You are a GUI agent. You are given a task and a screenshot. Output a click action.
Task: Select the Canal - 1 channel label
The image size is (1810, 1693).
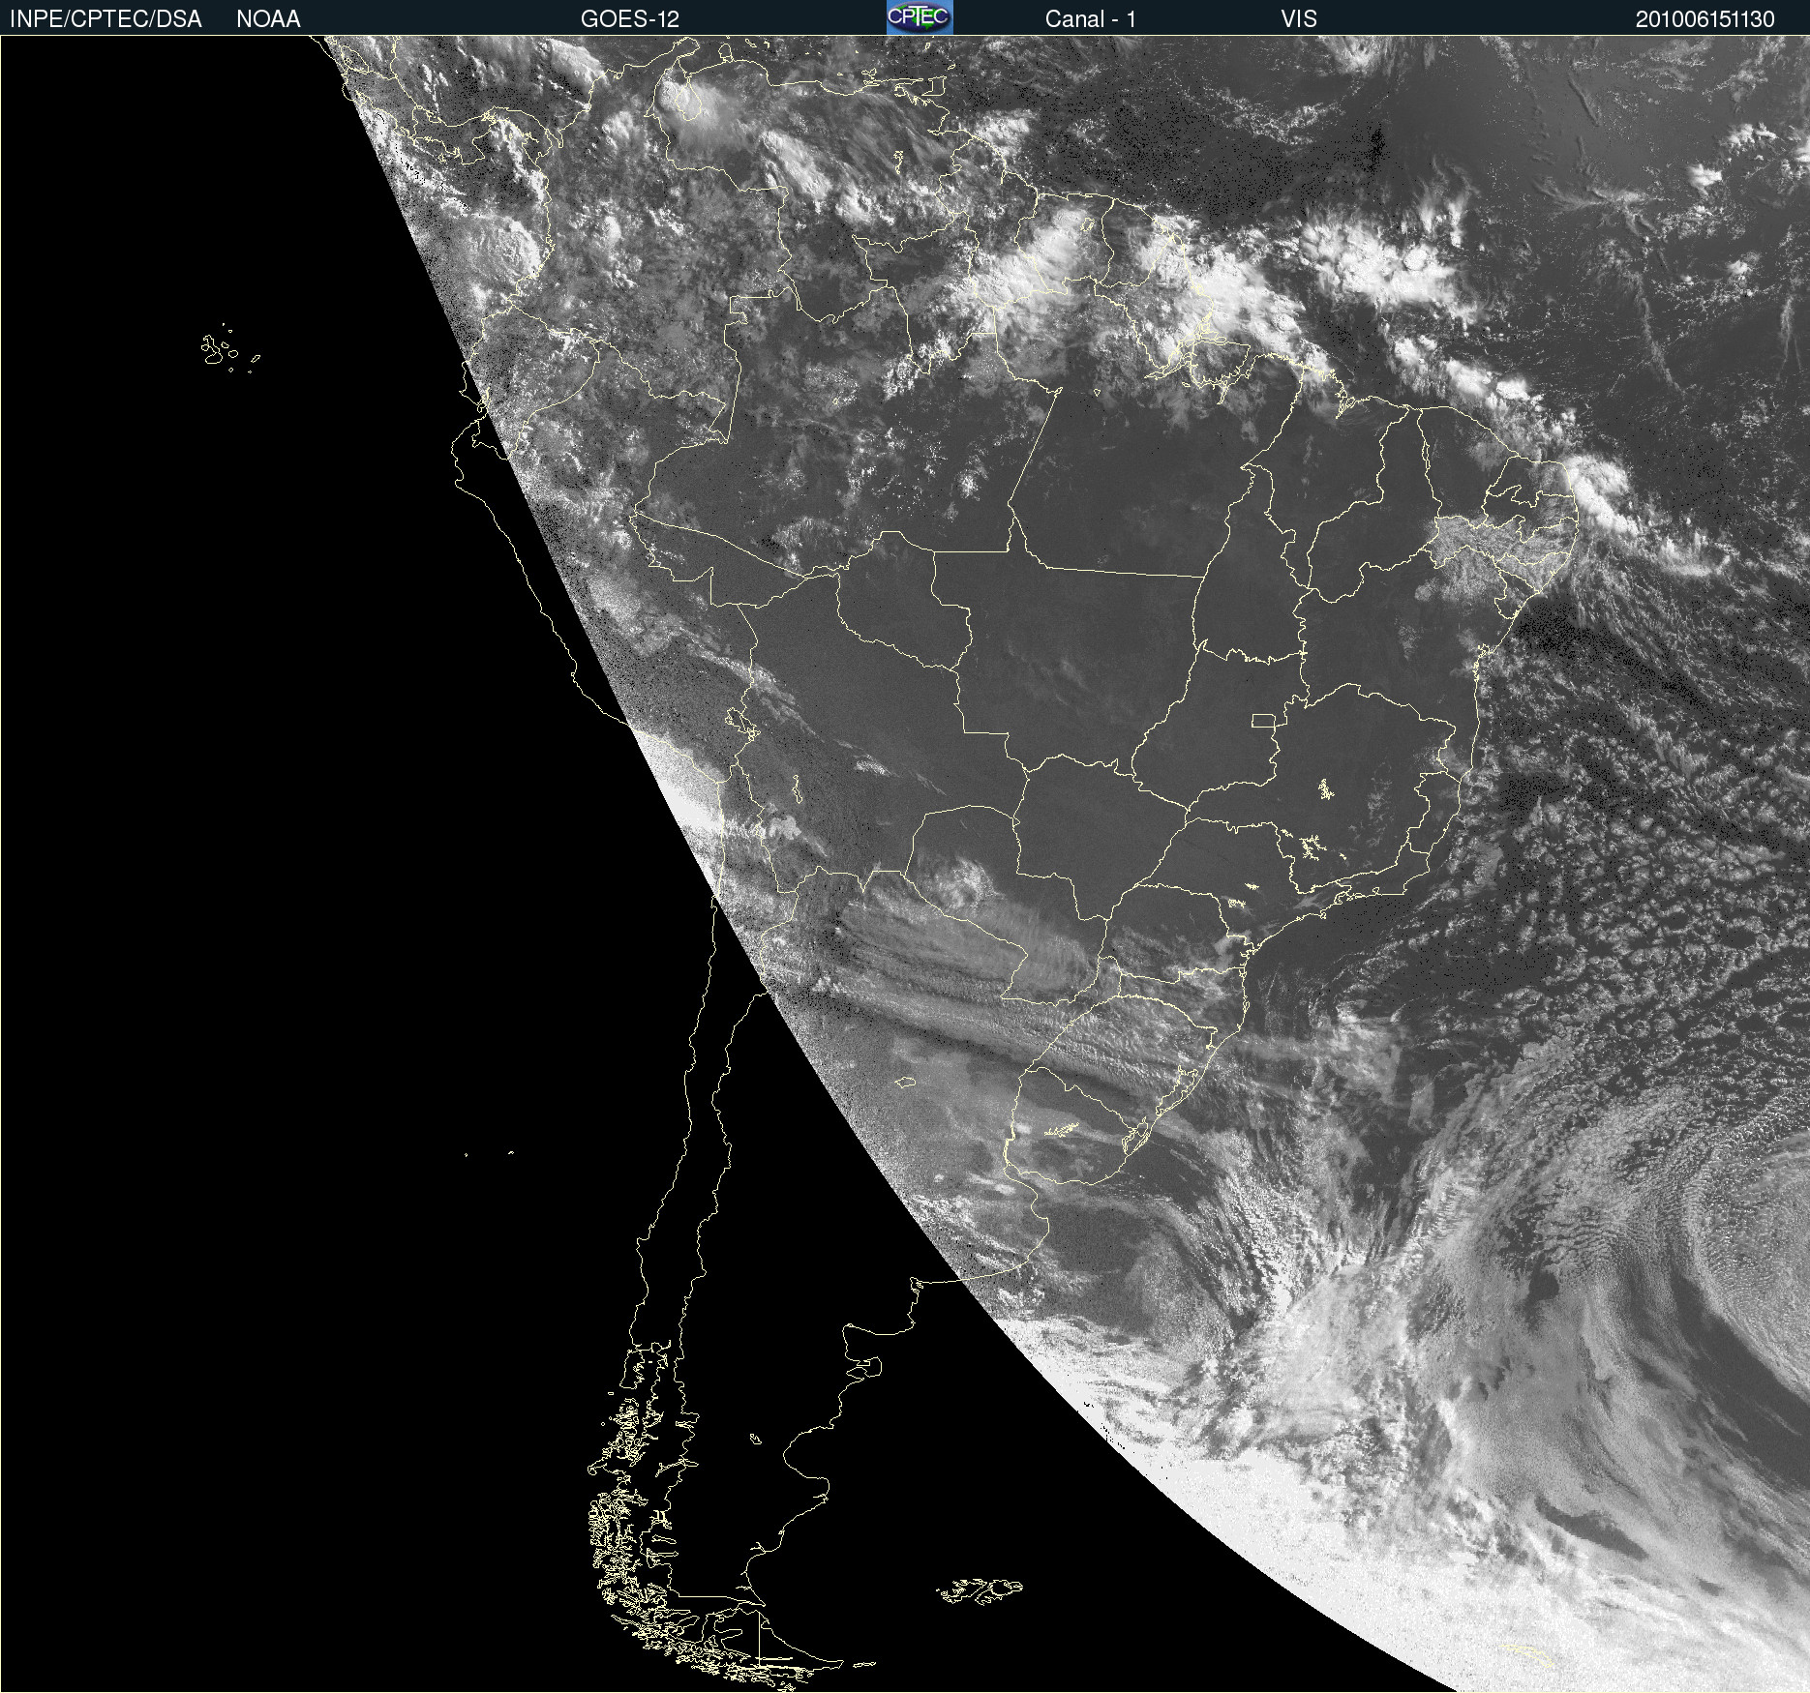1091,19
